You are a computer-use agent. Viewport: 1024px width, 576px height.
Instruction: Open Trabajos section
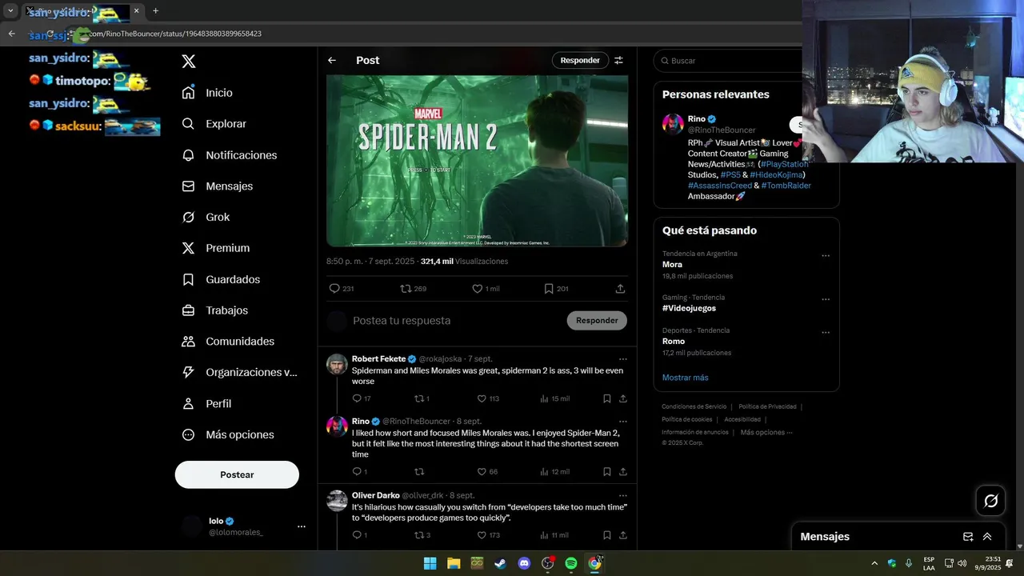[214, 310]
